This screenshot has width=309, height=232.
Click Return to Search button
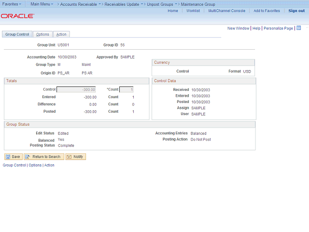point(43,157)
